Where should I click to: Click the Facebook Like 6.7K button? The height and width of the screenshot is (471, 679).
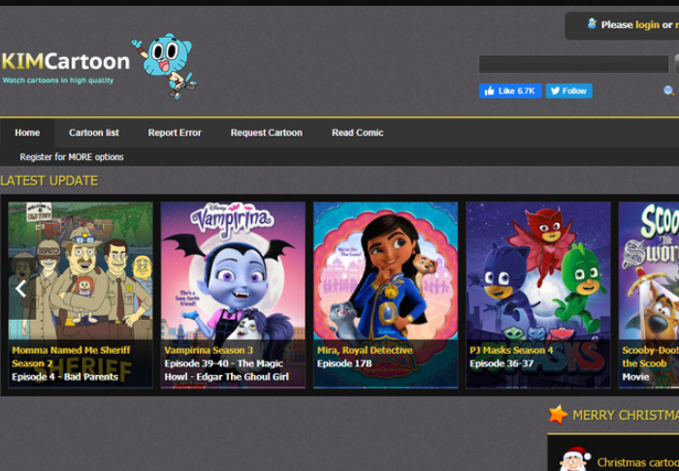tap(510, 91)
